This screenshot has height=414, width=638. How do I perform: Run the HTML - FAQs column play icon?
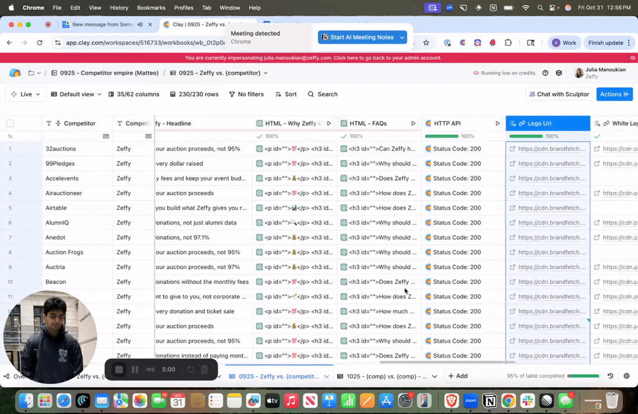coord(413,123)
